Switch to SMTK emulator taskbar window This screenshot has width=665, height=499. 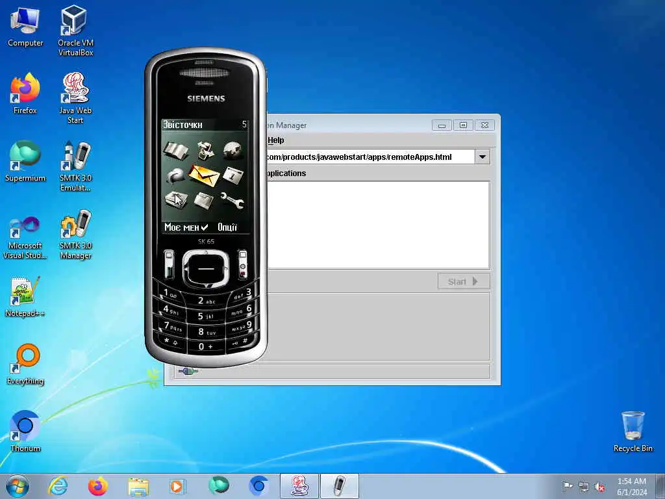(339, 486)
